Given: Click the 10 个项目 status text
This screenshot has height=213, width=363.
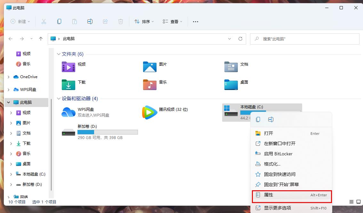Looking at the screenshot, I should (x=17, y=202).
